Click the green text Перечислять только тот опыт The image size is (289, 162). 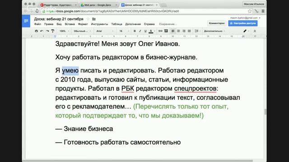pyautogui.click(x=181, y=107)
